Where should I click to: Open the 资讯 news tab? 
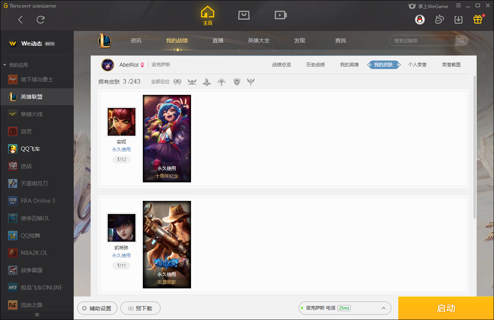coord(136,40)
